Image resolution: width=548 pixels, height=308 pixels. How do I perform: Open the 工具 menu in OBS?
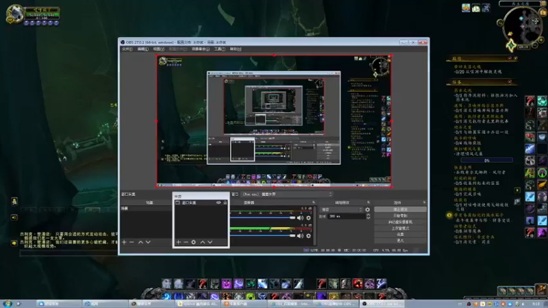pos(219,49)
